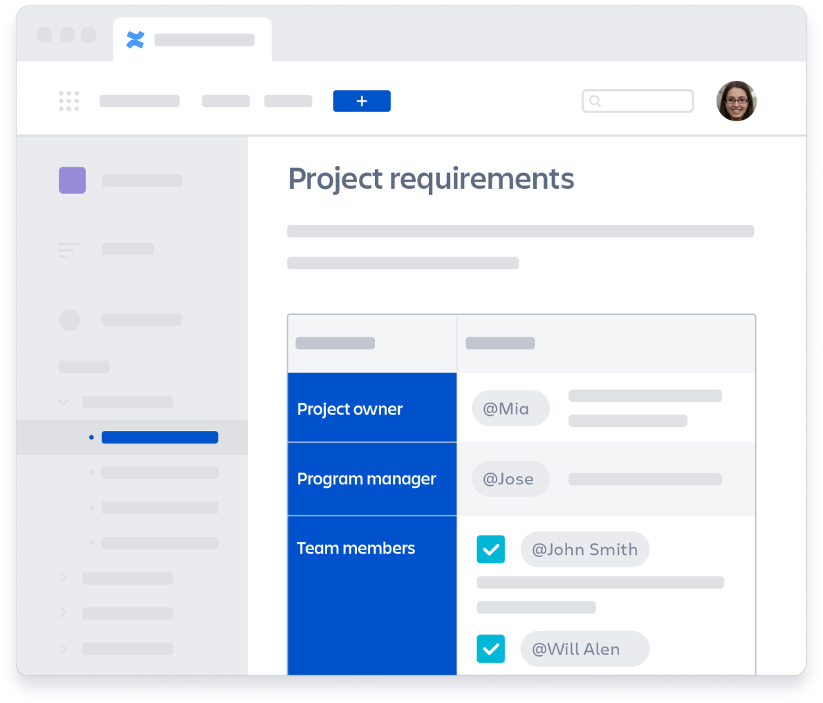Expand the bottom chevron in the sidebar
823x703 pixels.
(x=63, y=649)
